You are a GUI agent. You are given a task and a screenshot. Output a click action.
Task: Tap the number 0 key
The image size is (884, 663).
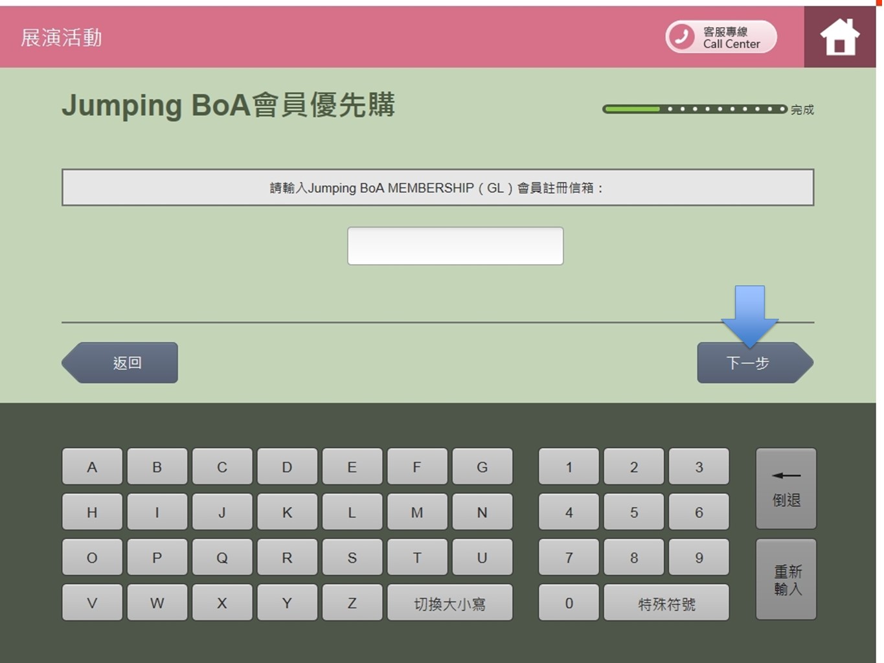569,603
